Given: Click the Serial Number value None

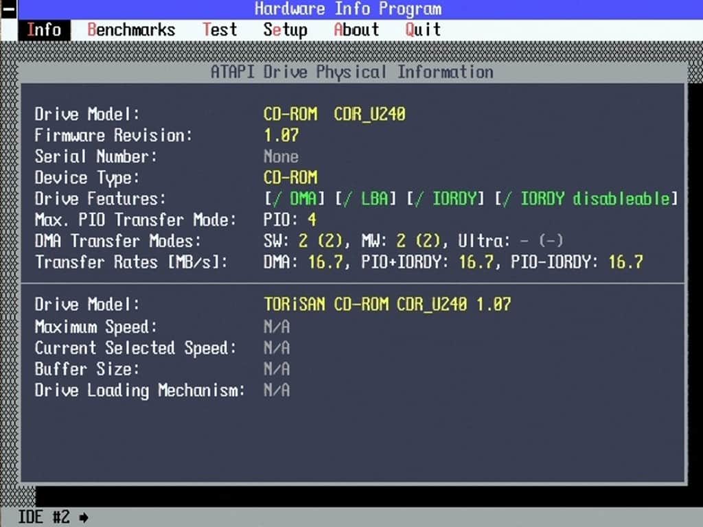Looking at the screenshot, I should (281, 156).
